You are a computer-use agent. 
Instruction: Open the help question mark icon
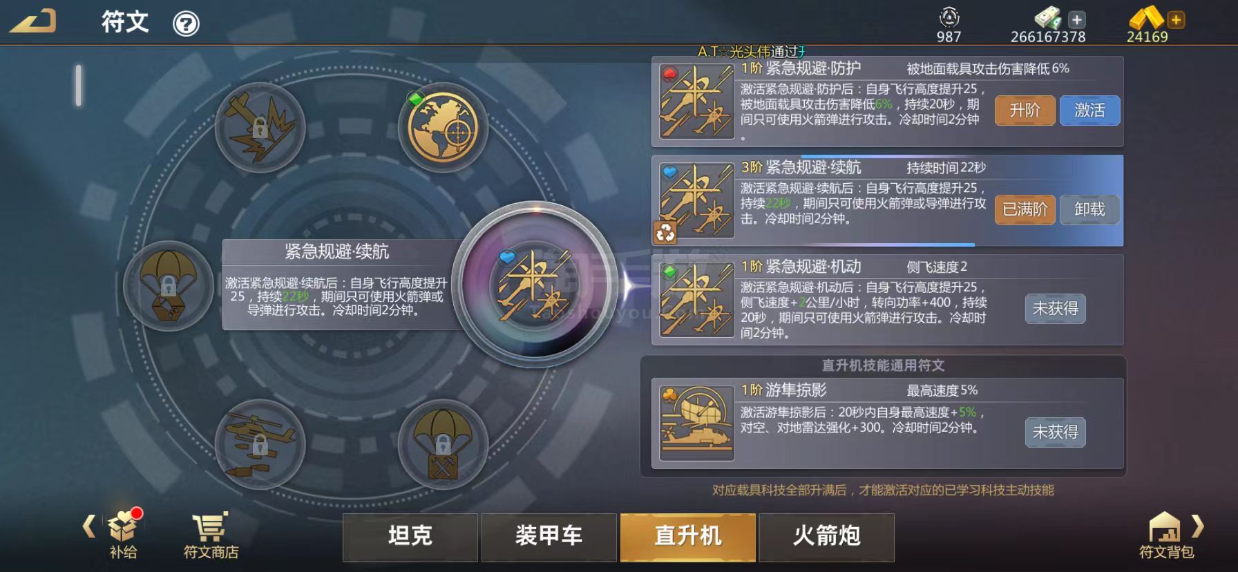point(186,24)
